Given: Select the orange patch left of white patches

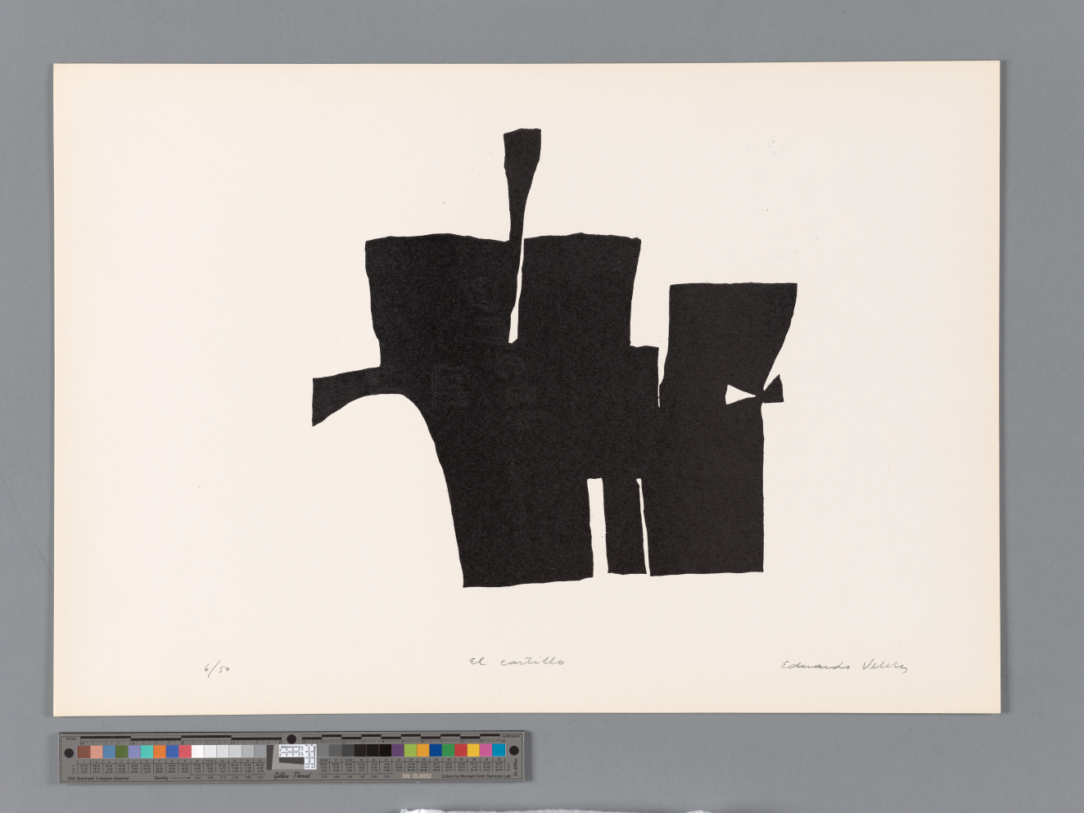Looking at the screenshot, I should 160,752.
